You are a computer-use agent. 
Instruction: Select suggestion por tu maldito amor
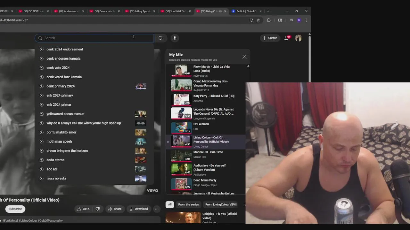coord(94,132)
